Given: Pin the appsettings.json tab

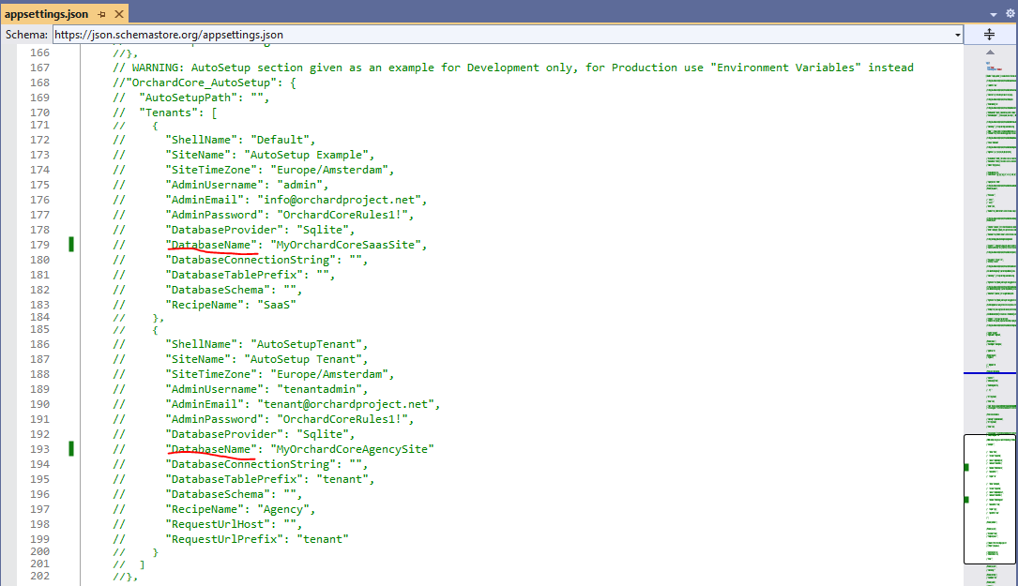Looking at the screenshot, I should point(102,14).
